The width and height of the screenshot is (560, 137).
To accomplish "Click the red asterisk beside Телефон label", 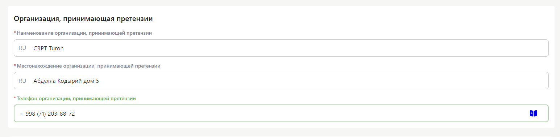I will point(15,98).
